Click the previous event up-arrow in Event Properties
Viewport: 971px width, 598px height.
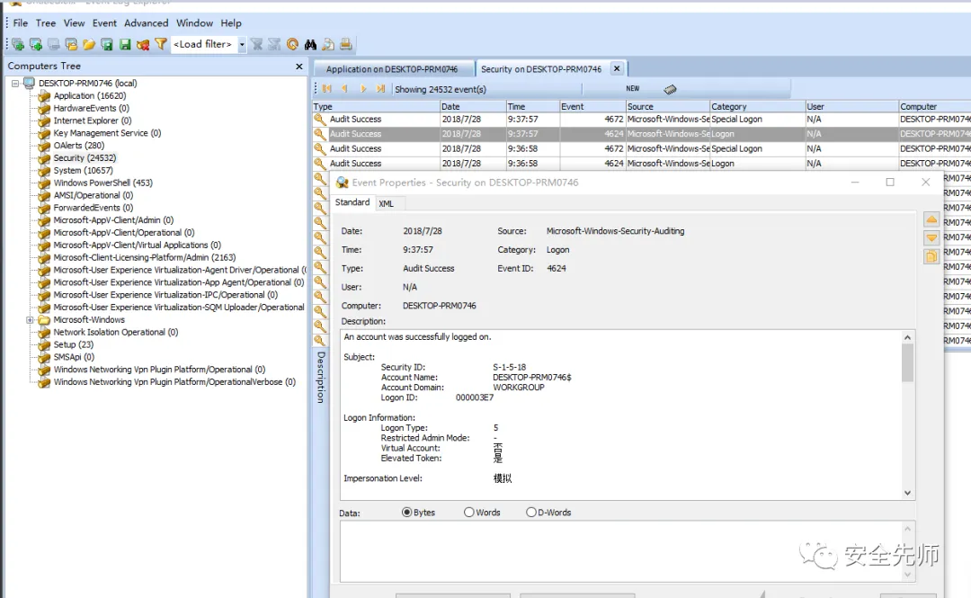(931, 219)
